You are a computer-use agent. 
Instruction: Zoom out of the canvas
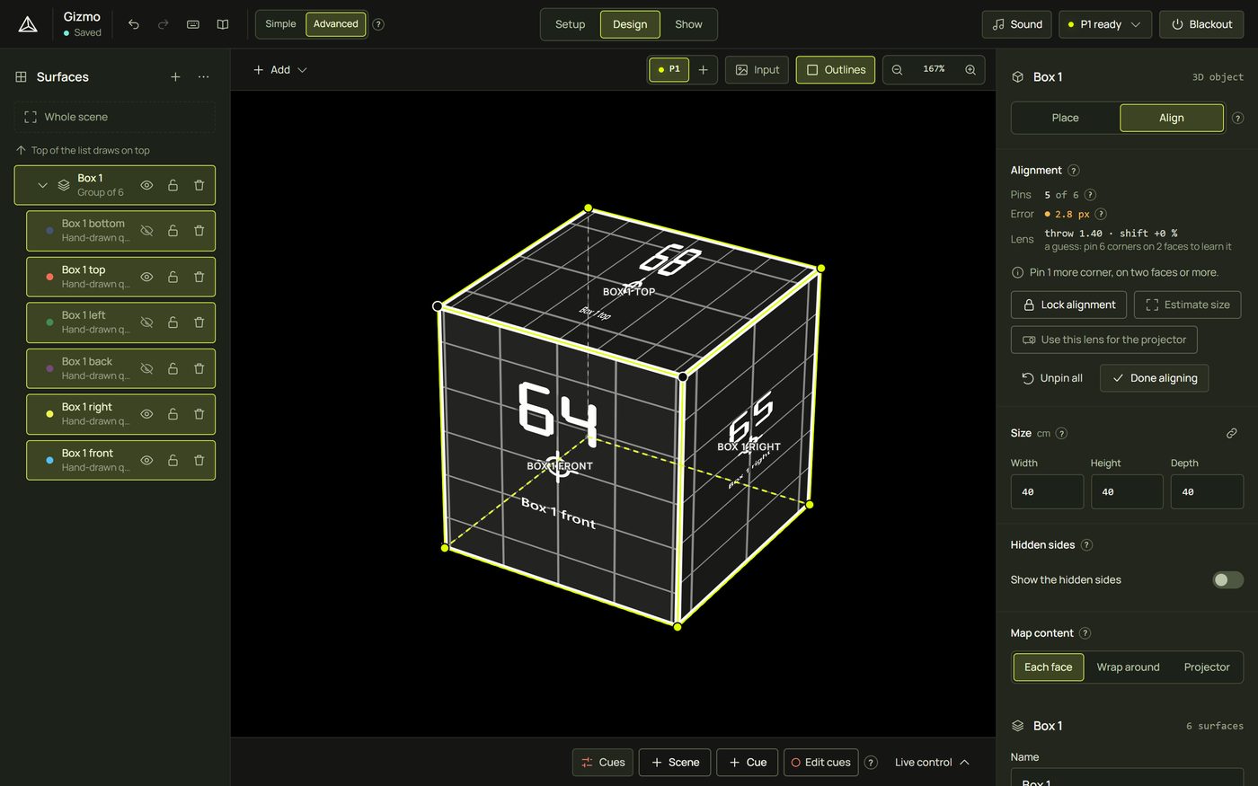[x=897, y=69]
